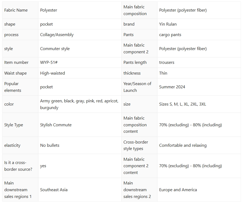
Task: Click the color list starting with "Army green"
Action: [x=79, y=104]
